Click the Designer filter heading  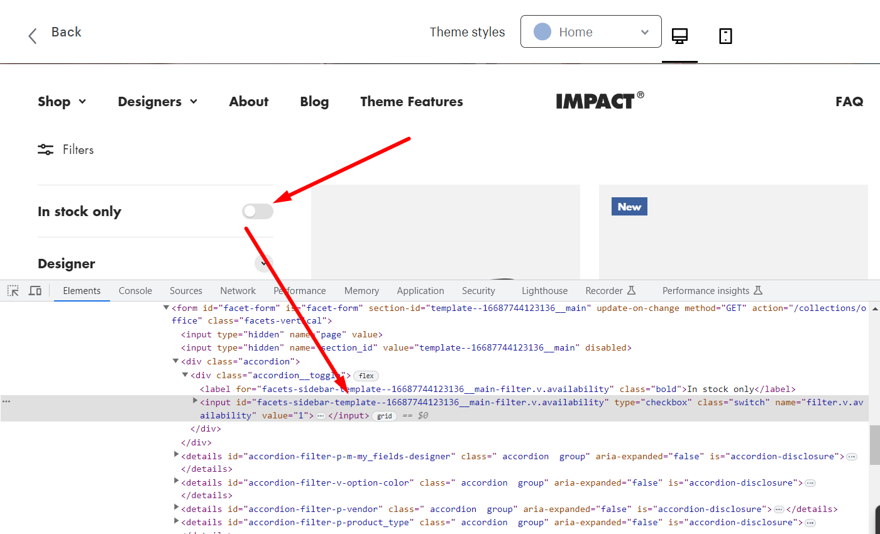pos(67,264)
